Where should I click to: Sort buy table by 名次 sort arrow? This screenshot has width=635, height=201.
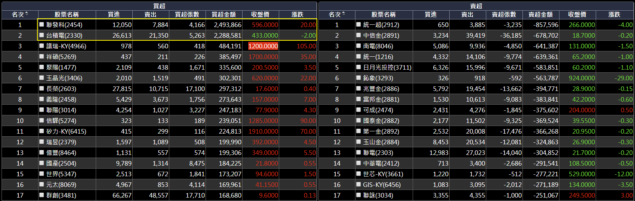coord(27,14)
